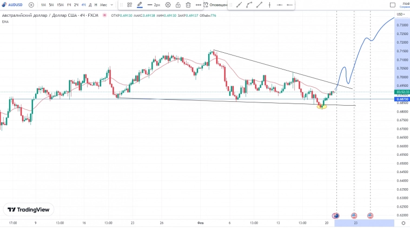Select the vertical line tool
The width and height of the screenshot is (410, 228).
[269, 5]
